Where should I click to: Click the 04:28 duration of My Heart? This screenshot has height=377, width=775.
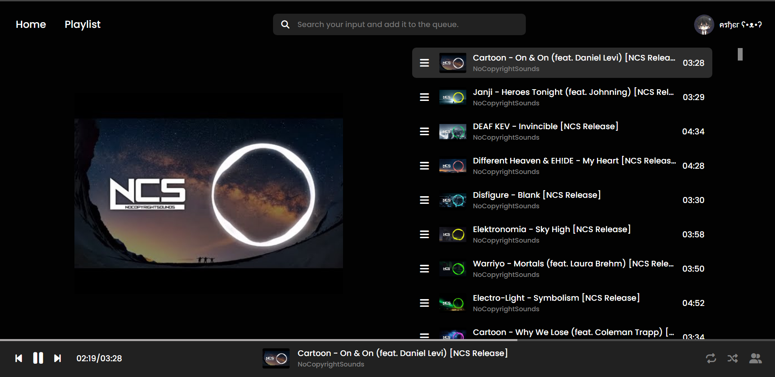(693, 166)
